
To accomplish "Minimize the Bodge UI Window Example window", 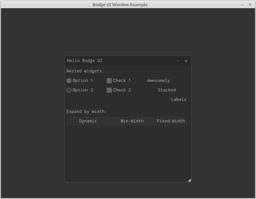I will [x=242, y=5].
